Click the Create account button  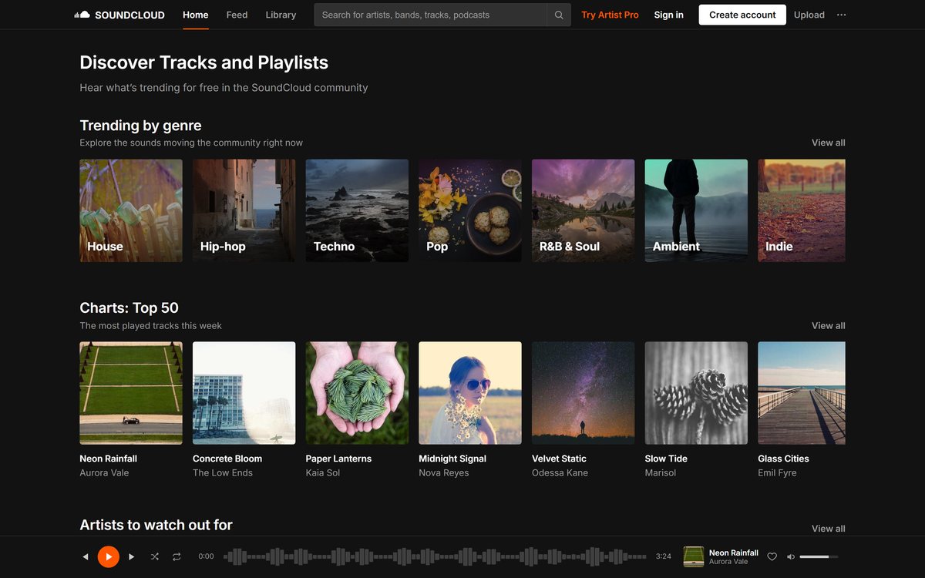[x=742, y=15]
